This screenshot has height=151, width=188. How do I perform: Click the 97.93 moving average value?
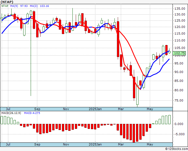coord(24,6)
